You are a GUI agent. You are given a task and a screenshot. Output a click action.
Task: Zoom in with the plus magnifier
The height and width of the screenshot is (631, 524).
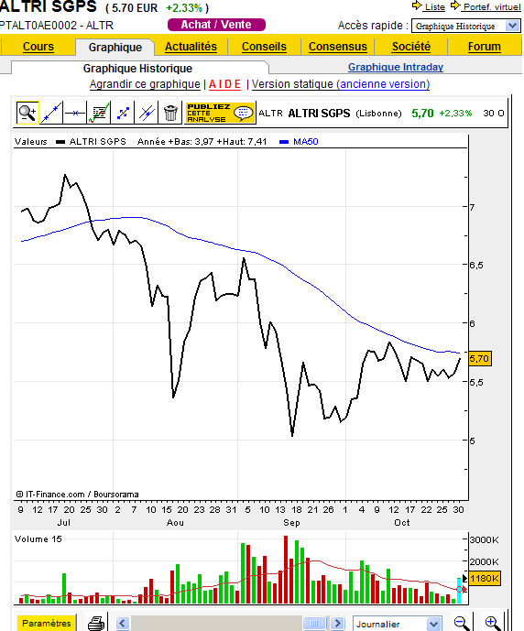point(493,624)
